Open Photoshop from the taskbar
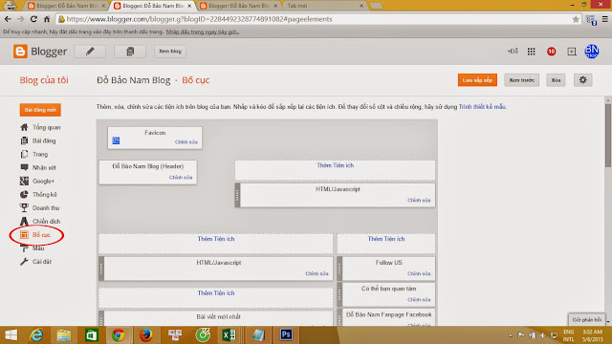Screen dimensions: 612x344 [286, 334]
